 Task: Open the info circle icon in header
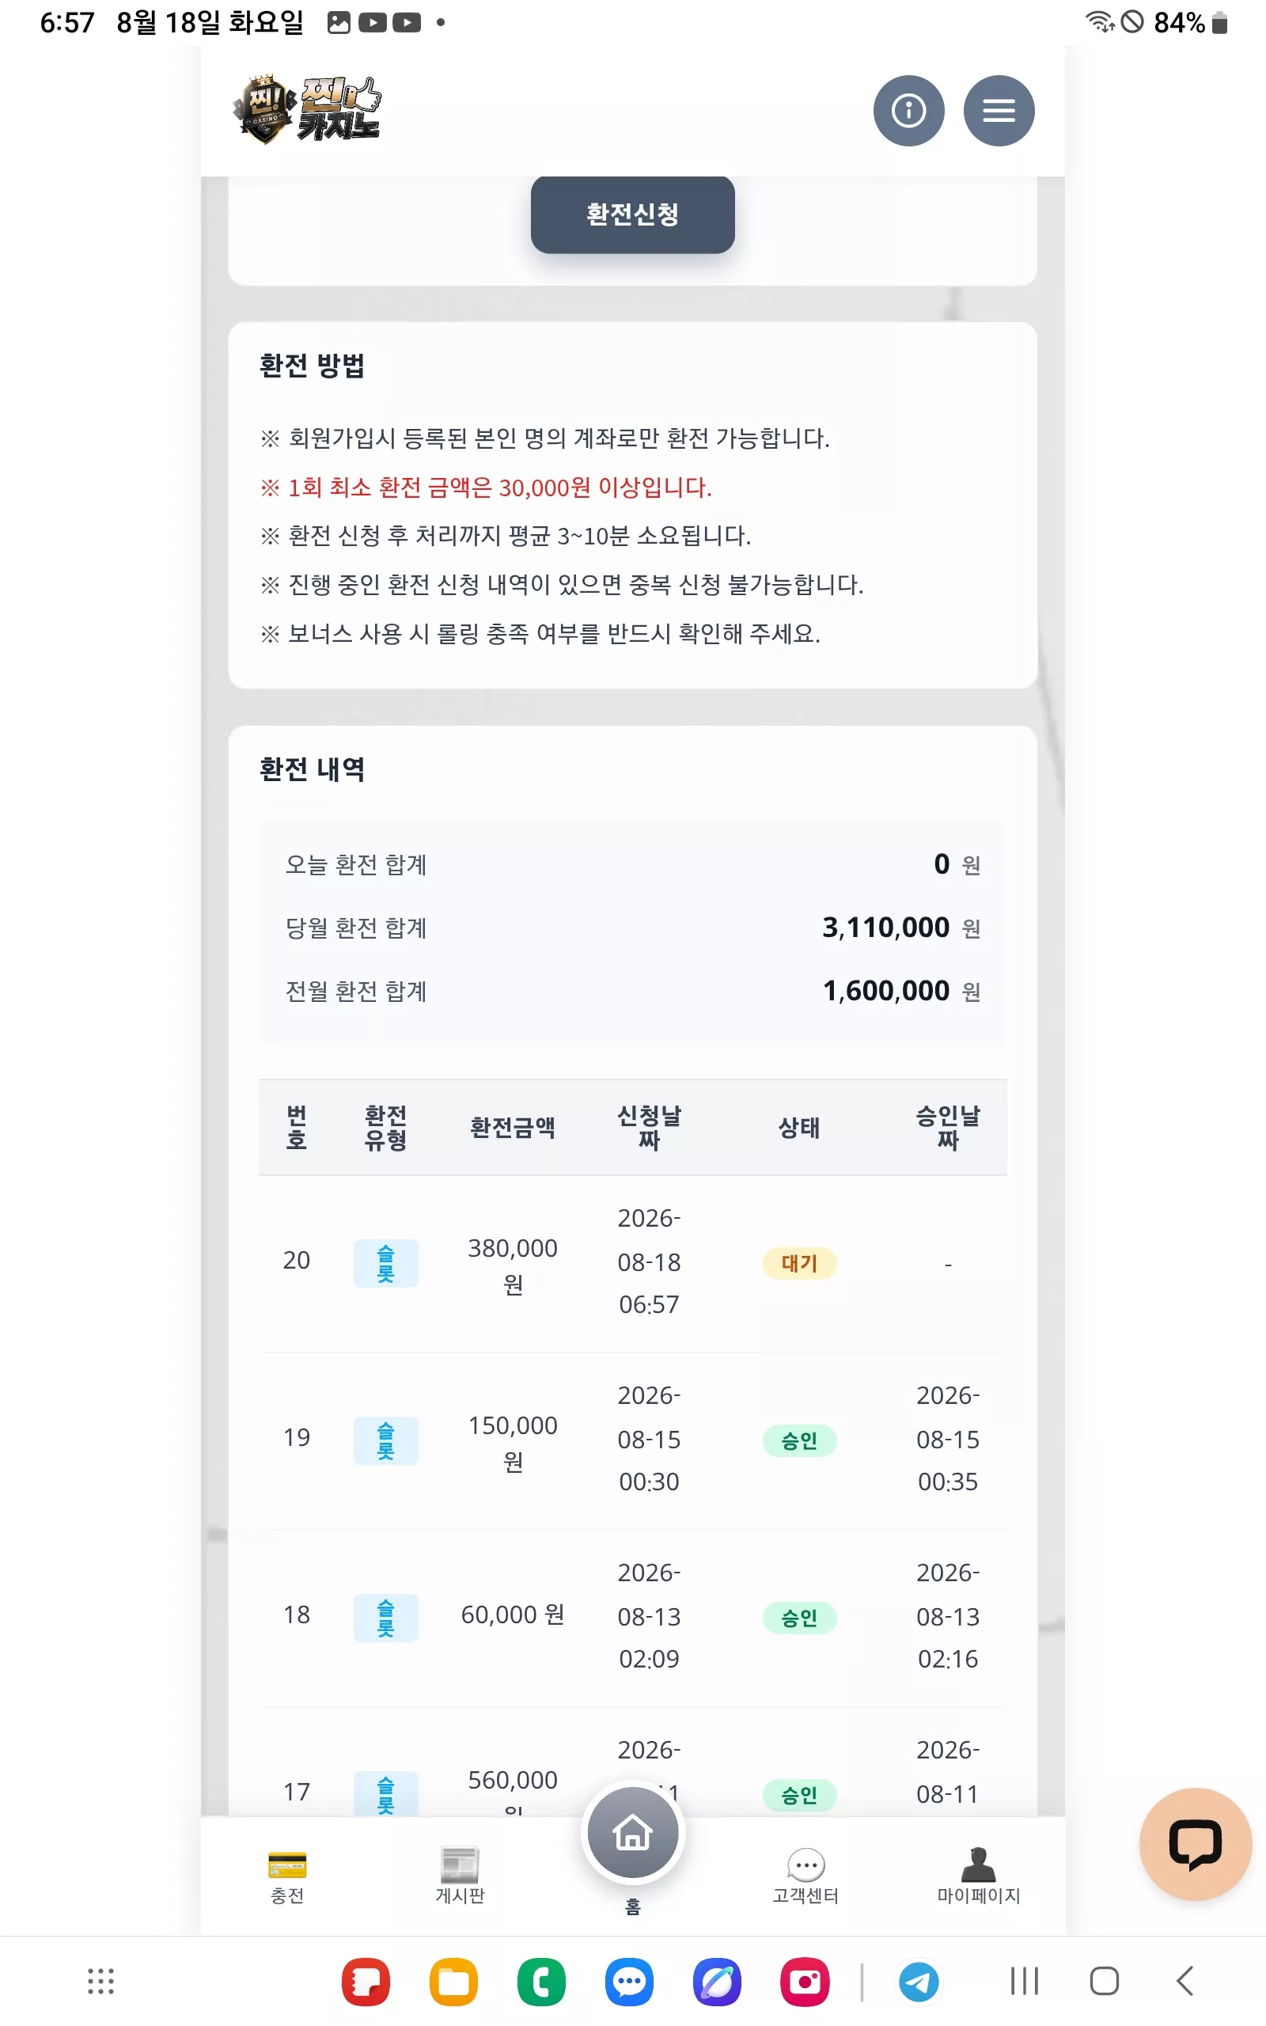(x=908, y=111)
